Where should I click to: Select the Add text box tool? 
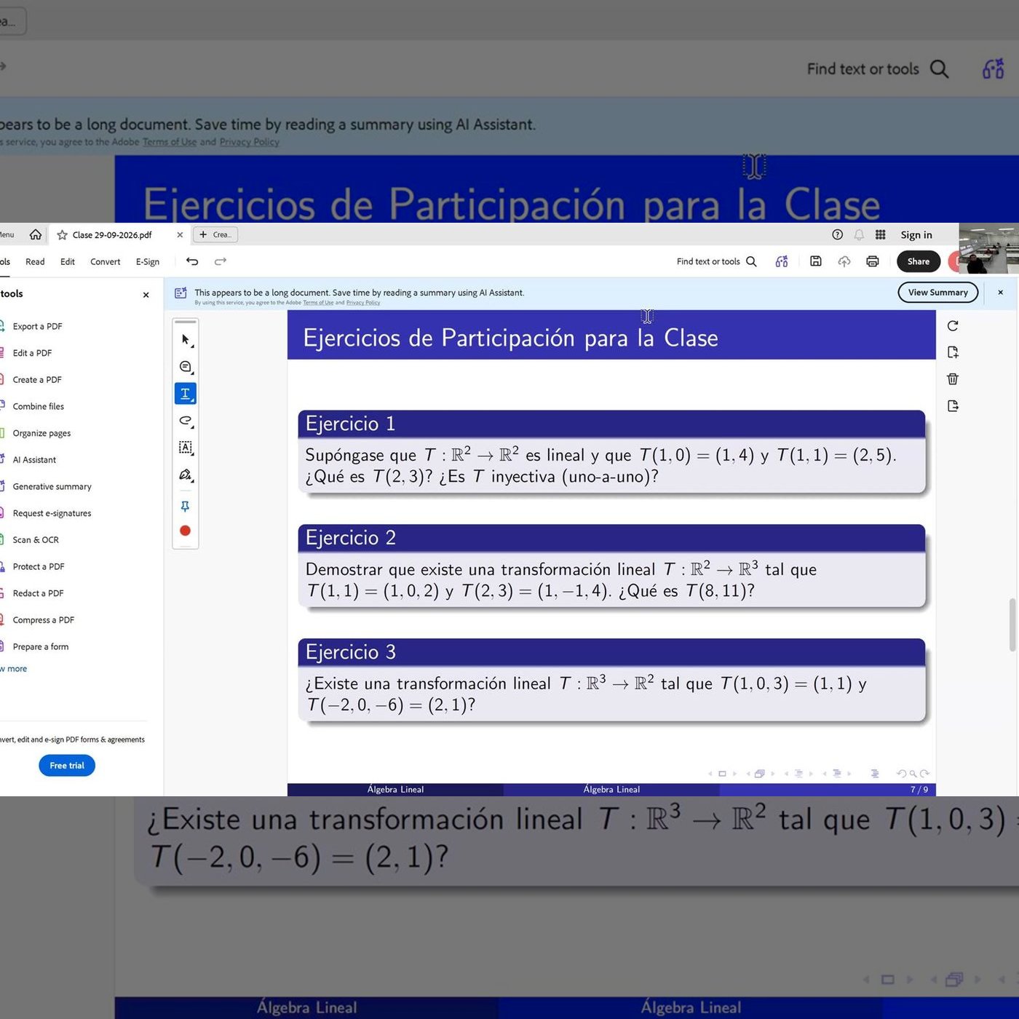coord(186,448)
